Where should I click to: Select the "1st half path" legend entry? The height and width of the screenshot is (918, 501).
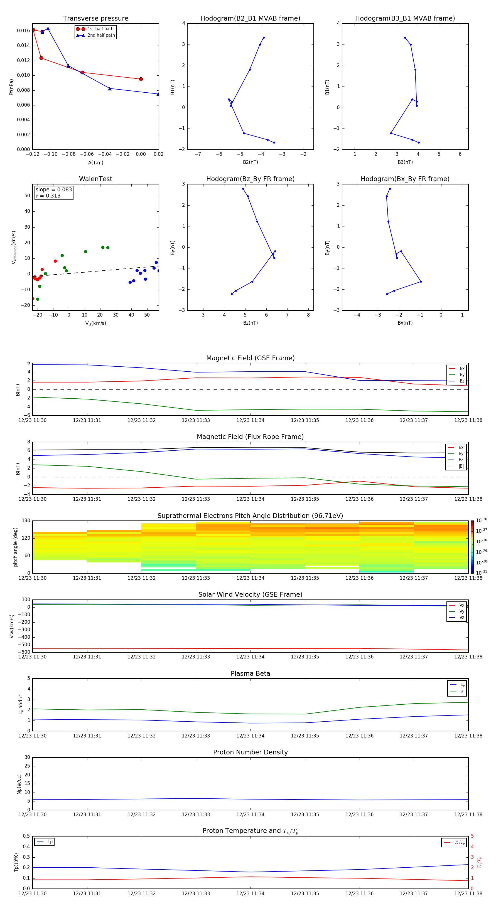(96, 29)
